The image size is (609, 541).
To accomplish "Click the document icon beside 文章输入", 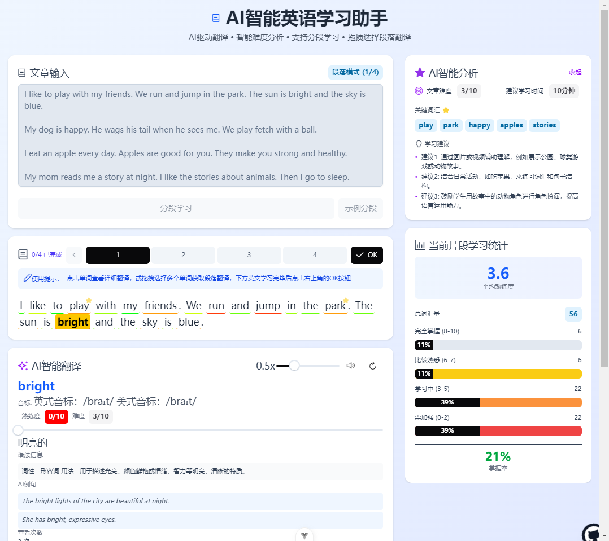I will (21, 73).
